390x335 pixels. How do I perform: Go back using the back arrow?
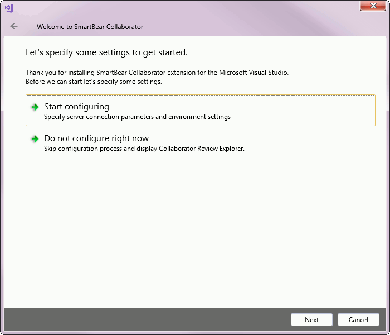(x=14, y=26)
